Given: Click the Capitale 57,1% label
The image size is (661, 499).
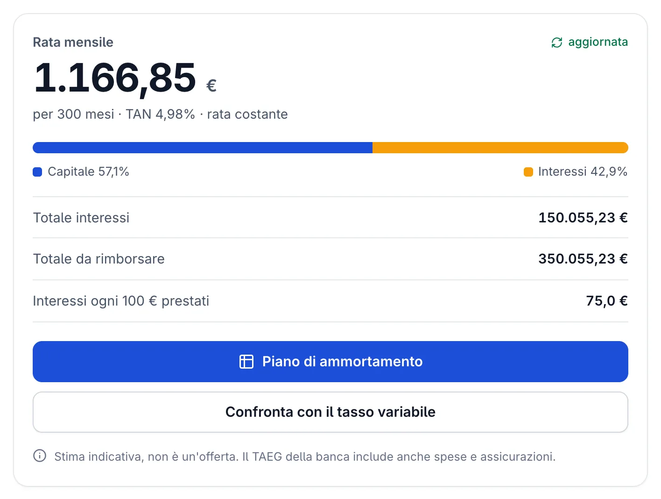Looking at the screenshot, I should [x=88, y=171].
